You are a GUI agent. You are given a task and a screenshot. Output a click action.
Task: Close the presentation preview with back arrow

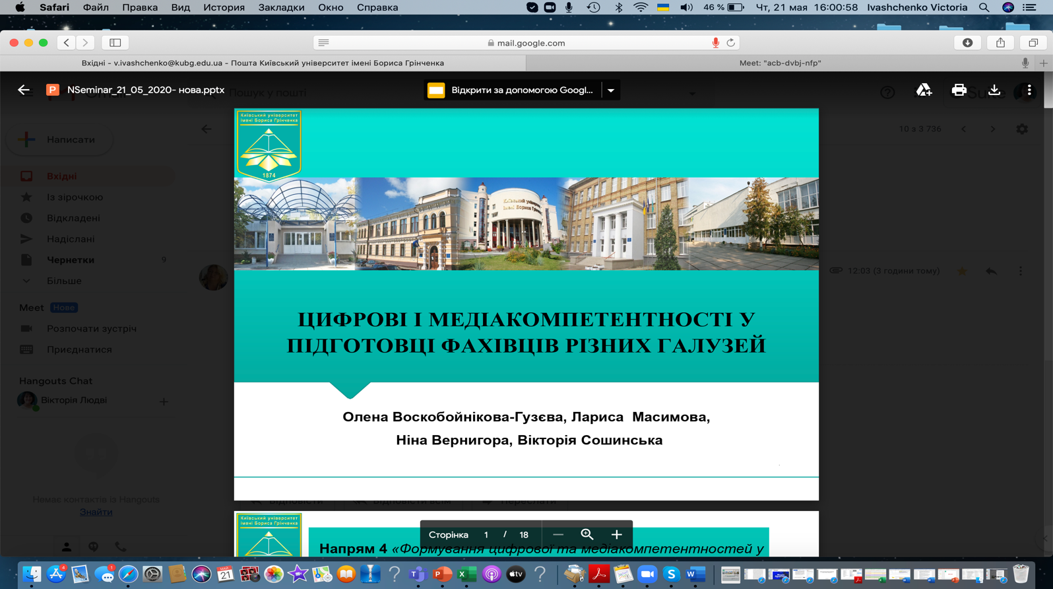[24, 90]
